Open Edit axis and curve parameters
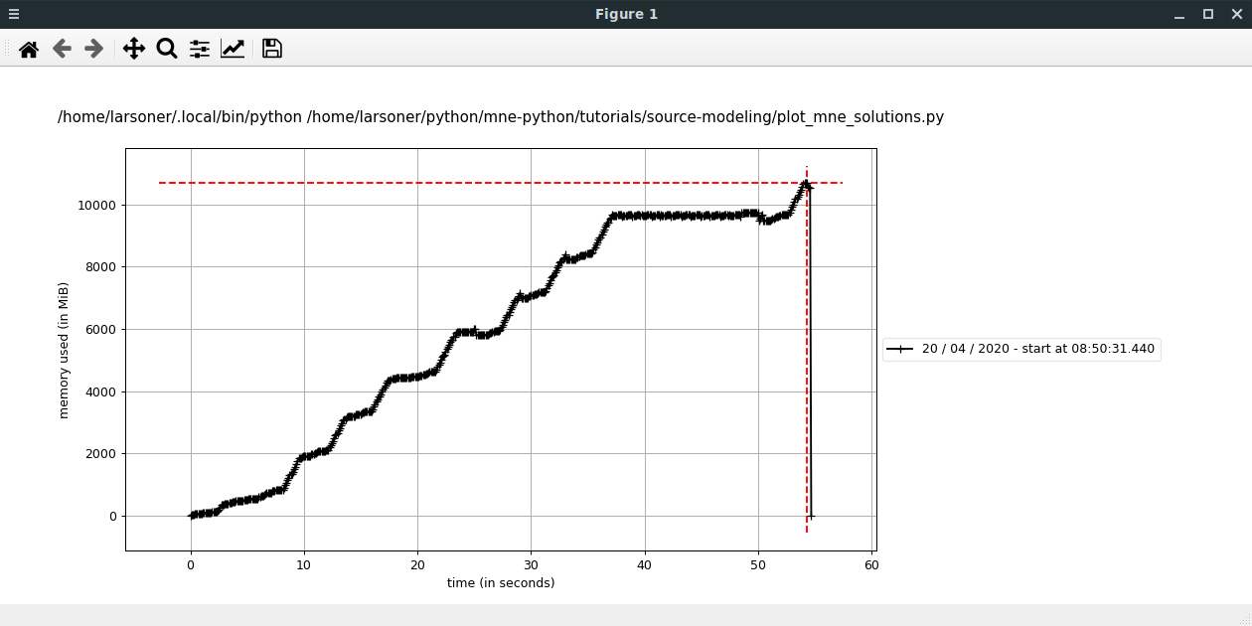Screen dimensions: 1252x626 tap(233, 49)
